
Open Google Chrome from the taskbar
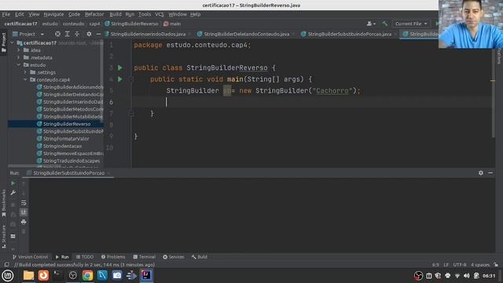[x=87, y=275]
